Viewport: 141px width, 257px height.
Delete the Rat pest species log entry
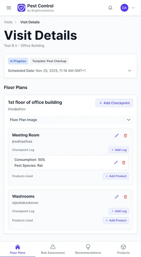pos(124,163)
